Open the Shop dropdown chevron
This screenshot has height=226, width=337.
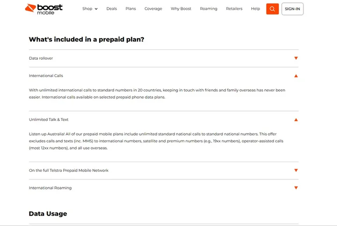pos(96,9)
